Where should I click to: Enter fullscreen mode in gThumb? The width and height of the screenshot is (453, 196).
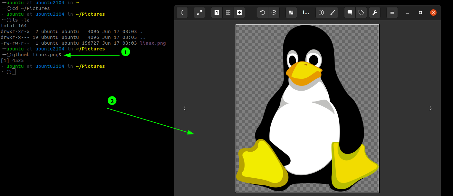click(x=199, y=13)
